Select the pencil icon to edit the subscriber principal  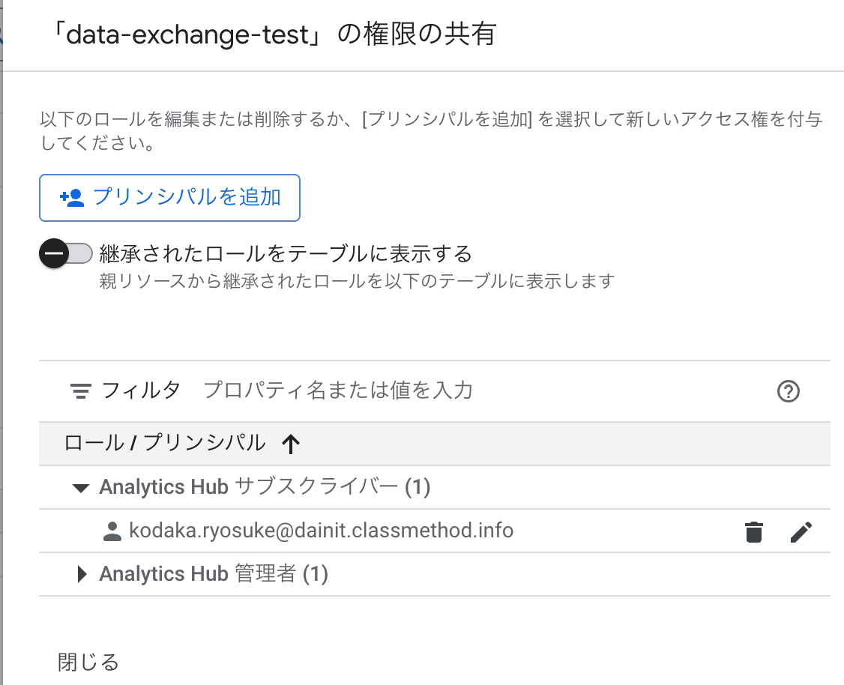point(801,532)
